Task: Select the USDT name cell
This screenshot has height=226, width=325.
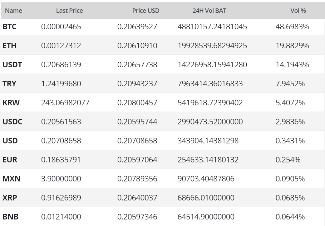Action: tap(12, 65)
